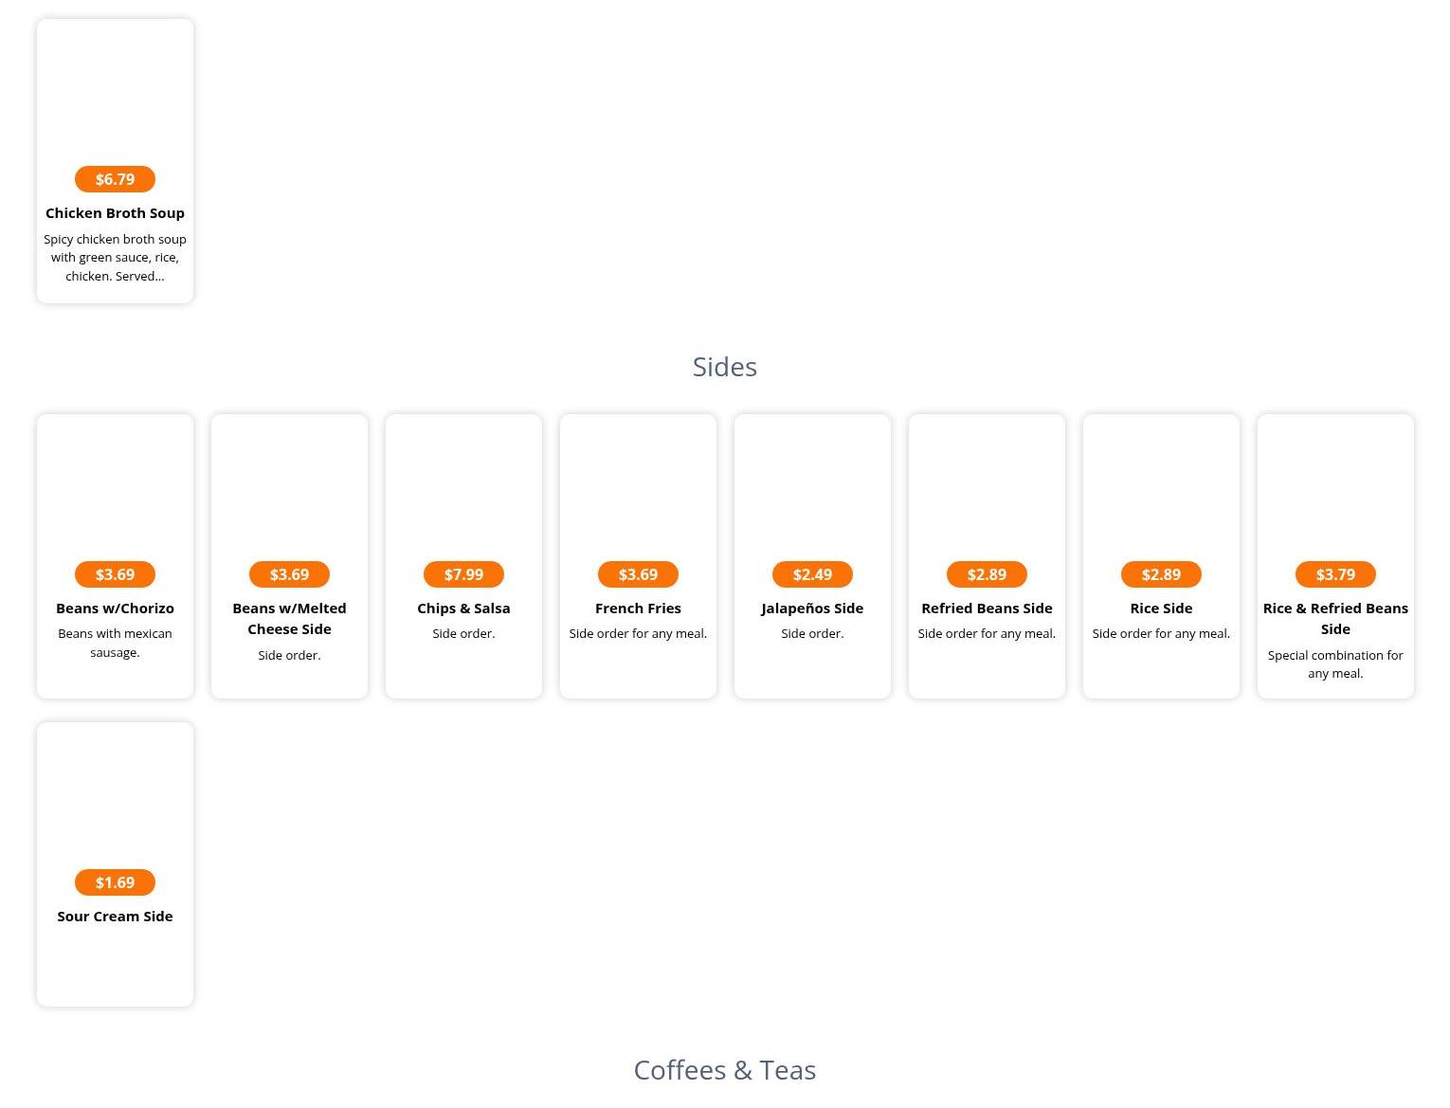Select the $7.99 Chips & Salsa price badge

[463, 574]
